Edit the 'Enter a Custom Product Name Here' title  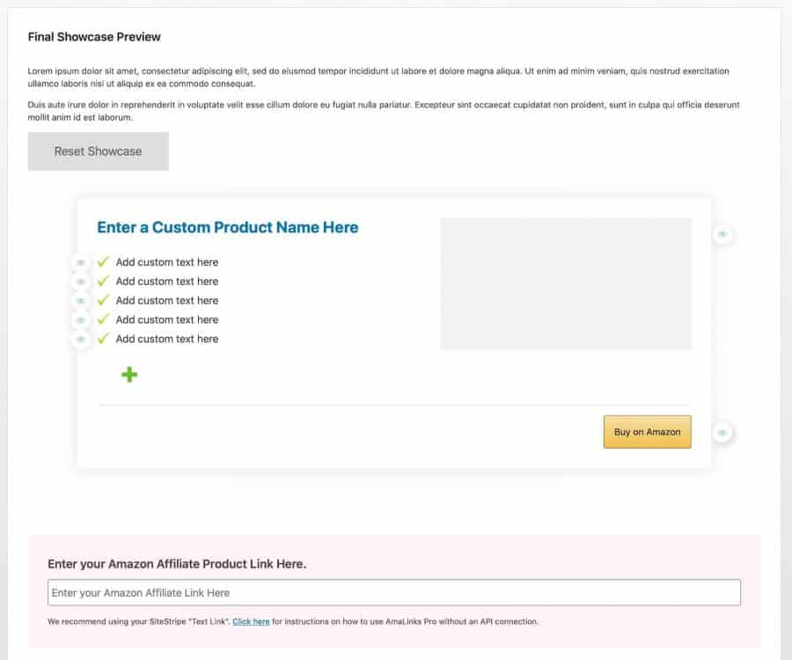pyautogui.click(x=228, y=227)
